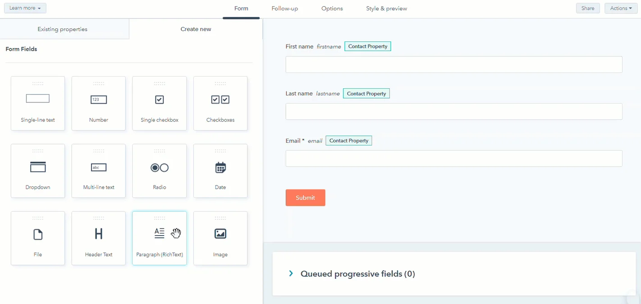Open the Follow-up tab
This screenshot has width=641, height=304.
click(x=284, y=8)
